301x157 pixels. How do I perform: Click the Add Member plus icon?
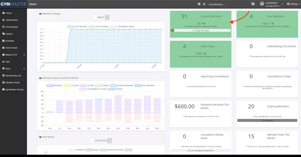3,20
